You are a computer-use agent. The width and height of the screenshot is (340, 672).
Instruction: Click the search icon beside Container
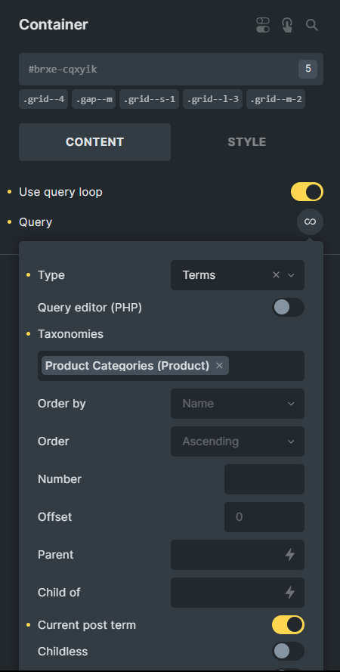coord(312,25)
